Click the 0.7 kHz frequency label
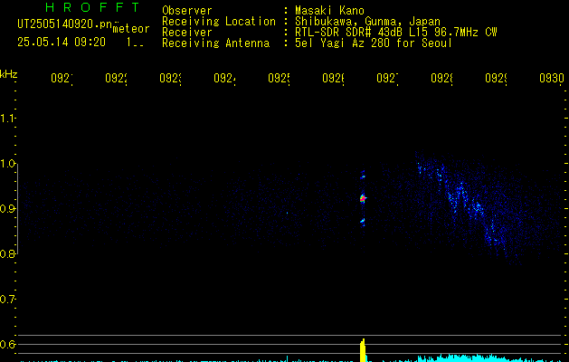This screenshot has height=362, width=569. 7,300
